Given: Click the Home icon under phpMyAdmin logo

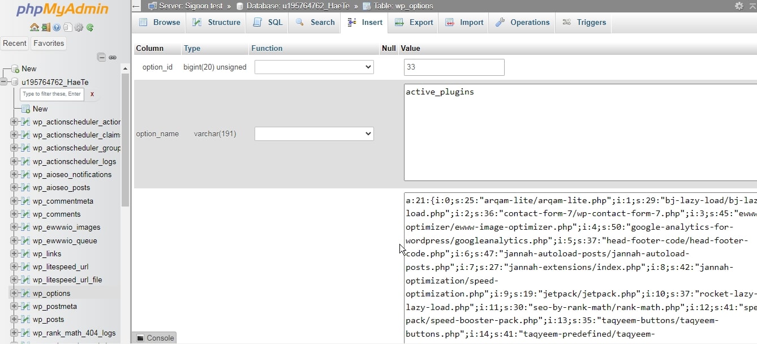Looking at the screenshot, I should point(35,27).
